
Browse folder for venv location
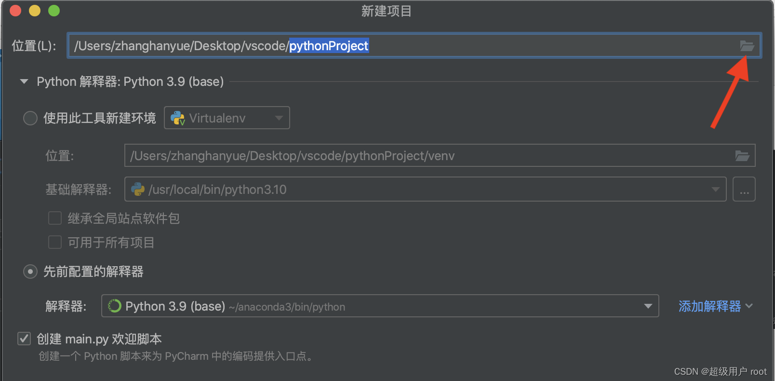tap(742, 156)
